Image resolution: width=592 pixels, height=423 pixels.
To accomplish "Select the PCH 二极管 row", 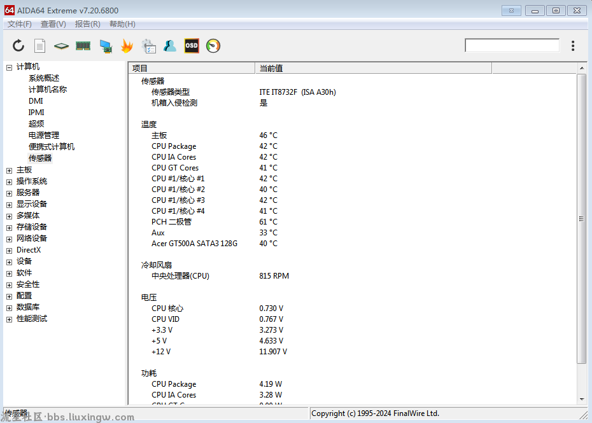I will coord(353,222).
